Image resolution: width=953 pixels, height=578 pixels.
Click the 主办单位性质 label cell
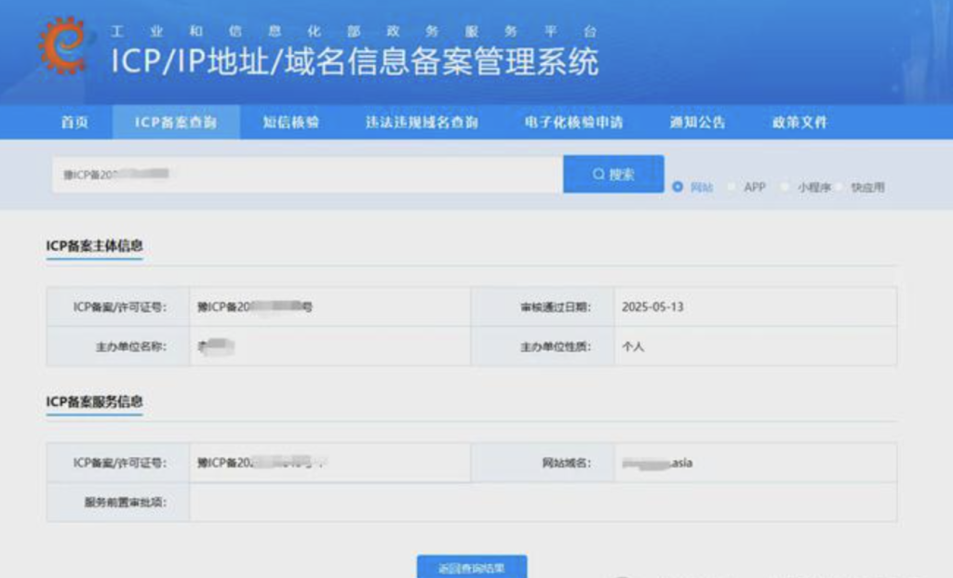pos(543,347)
